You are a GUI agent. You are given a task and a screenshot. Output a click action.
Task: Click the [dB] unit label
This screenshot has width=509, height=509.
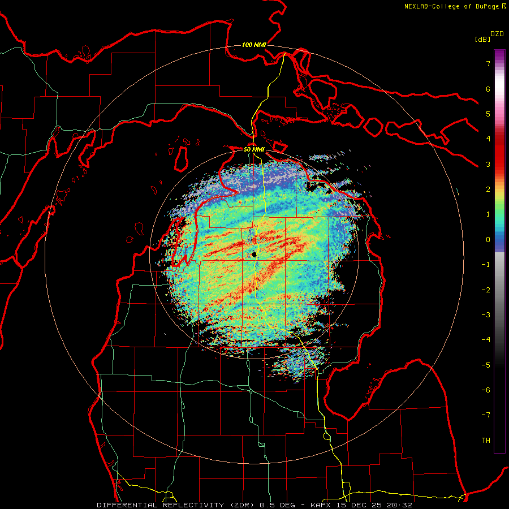coord(482,39)
